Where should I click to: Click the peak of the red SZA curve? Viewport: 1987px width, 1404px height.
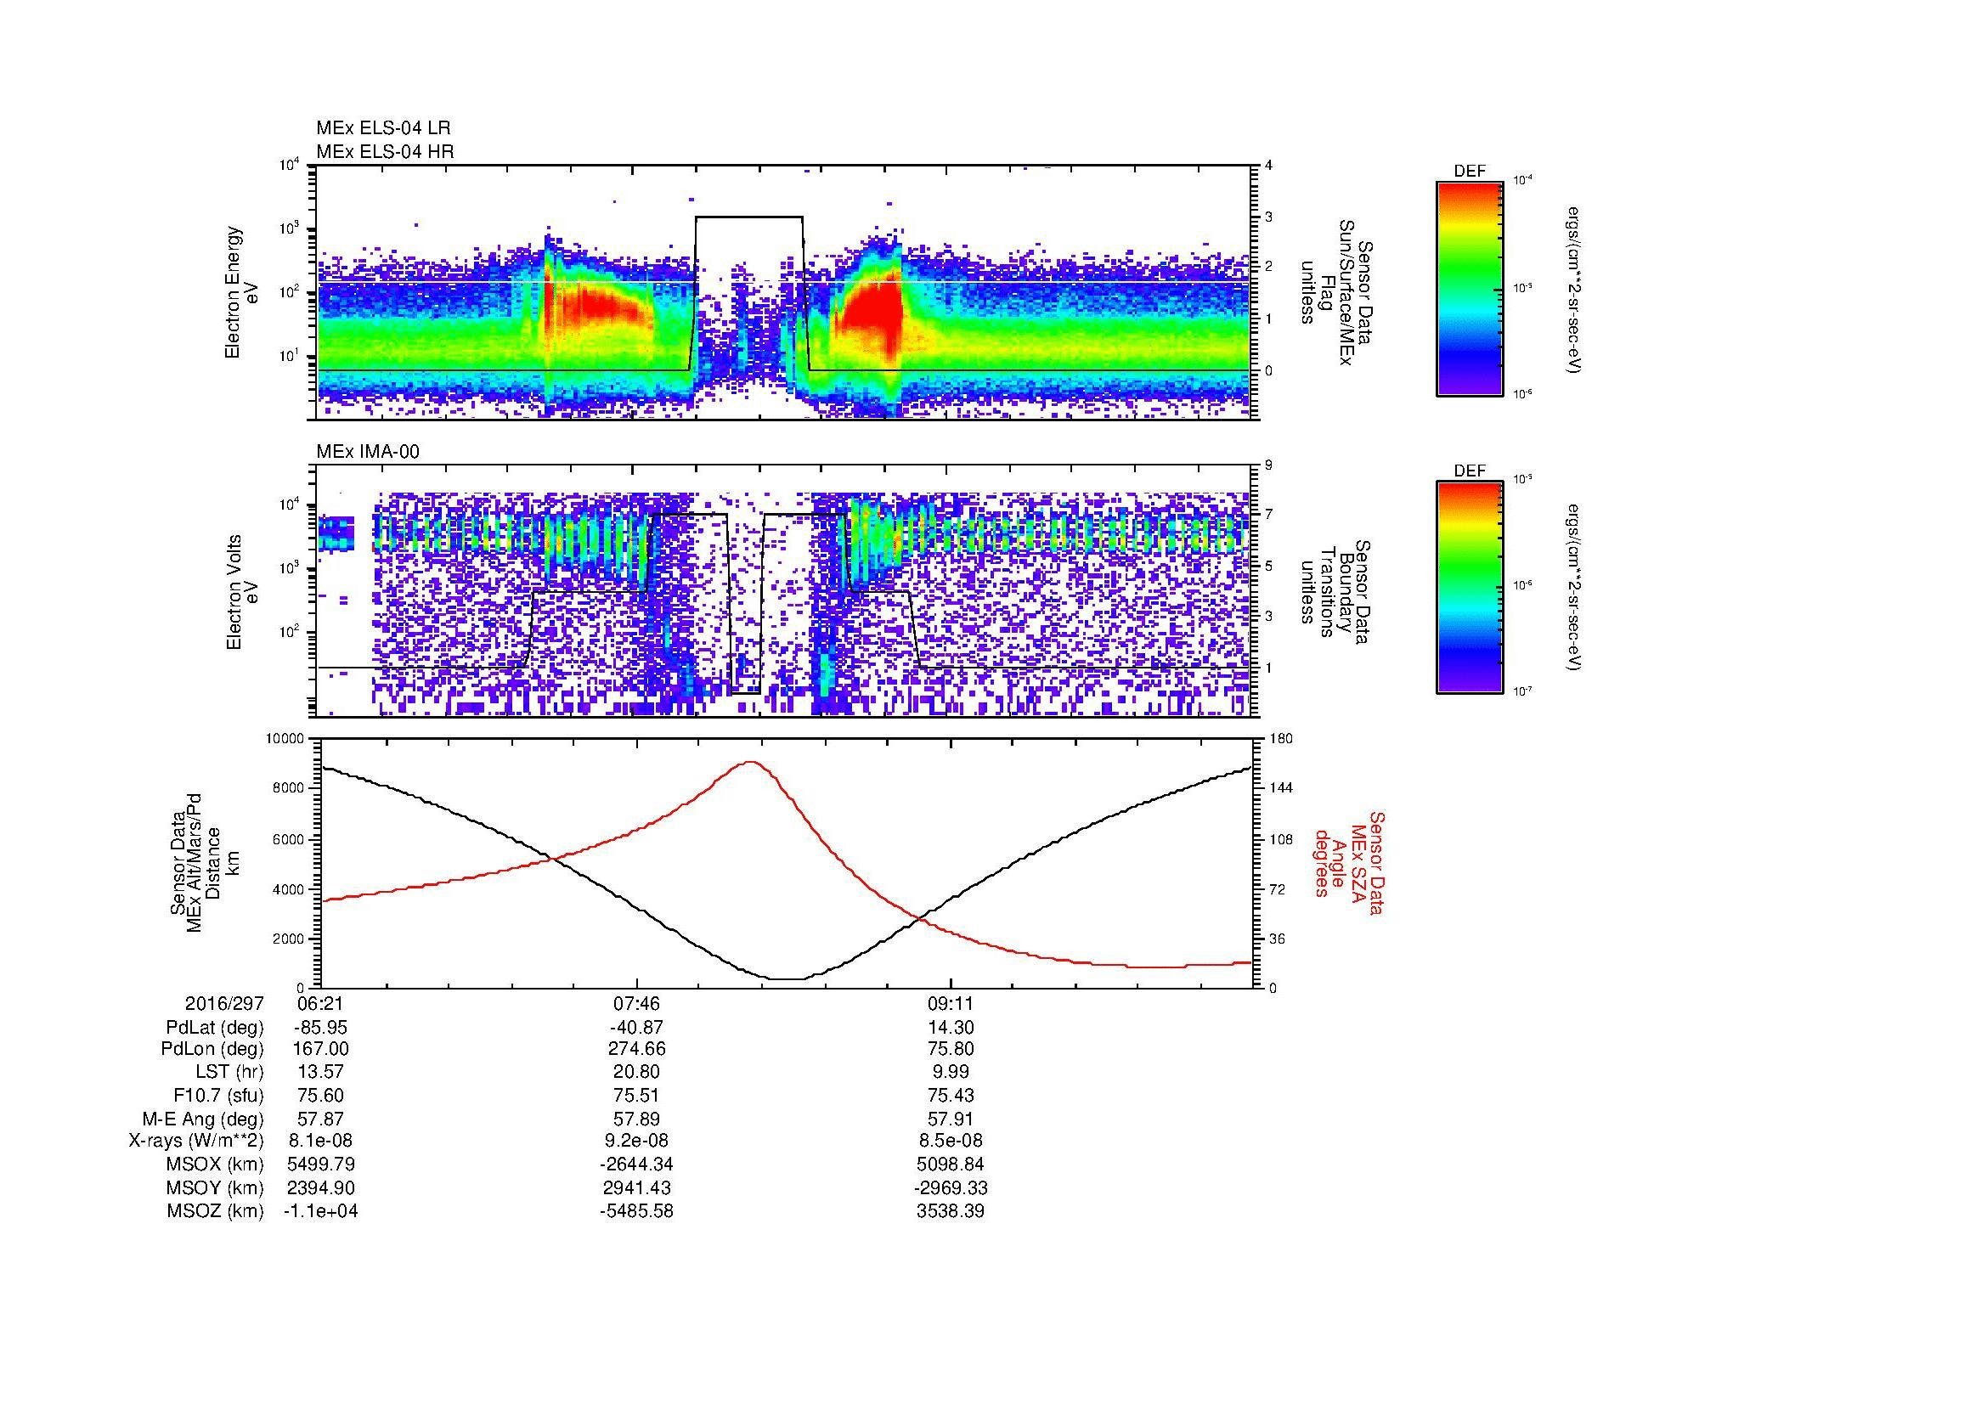[750, 762]
